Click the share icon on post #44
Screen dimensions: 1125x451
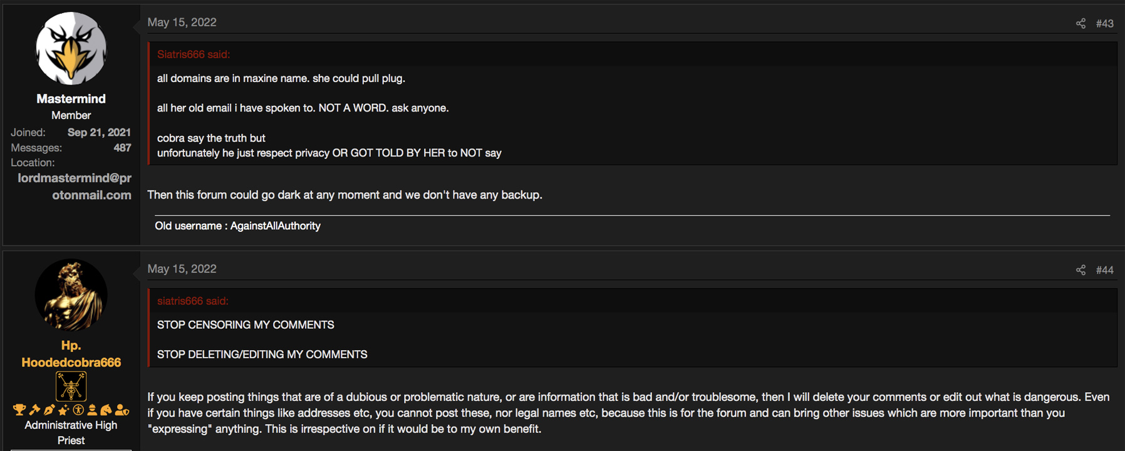click(1081, 270)
